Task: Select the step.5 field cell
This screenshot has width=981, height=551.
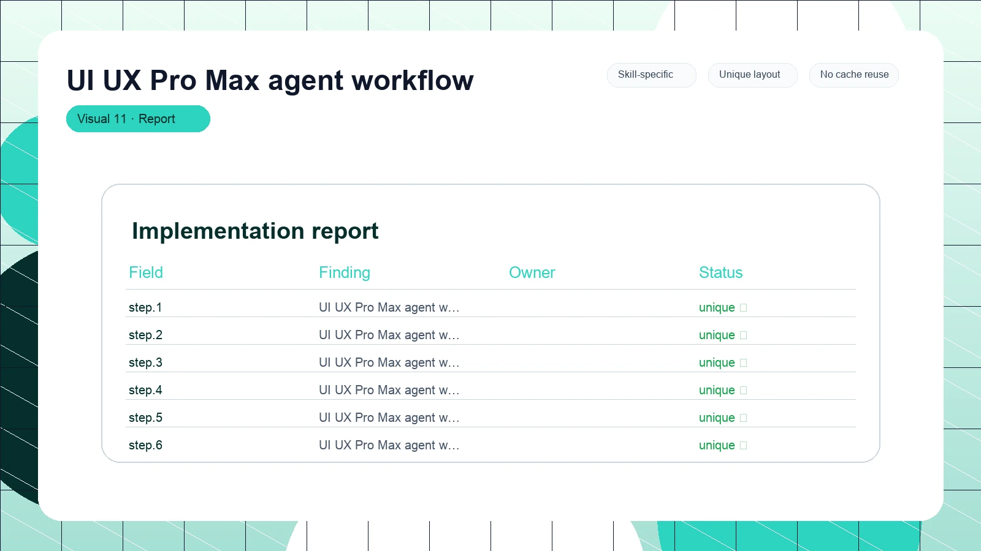Action: pyautogui.click(x=145, y=418)
